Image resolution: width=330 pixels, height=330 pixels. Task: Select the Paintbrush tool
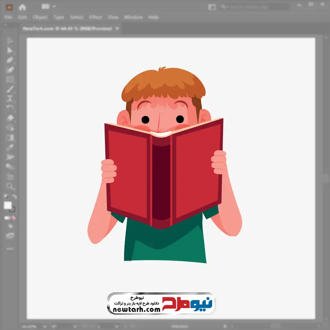(10, 89)
